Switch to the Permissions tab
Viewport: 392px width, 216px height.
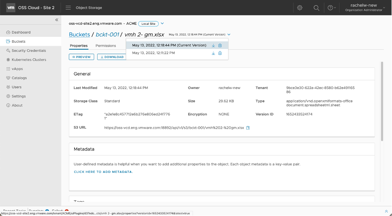click(x=105, y=45)
